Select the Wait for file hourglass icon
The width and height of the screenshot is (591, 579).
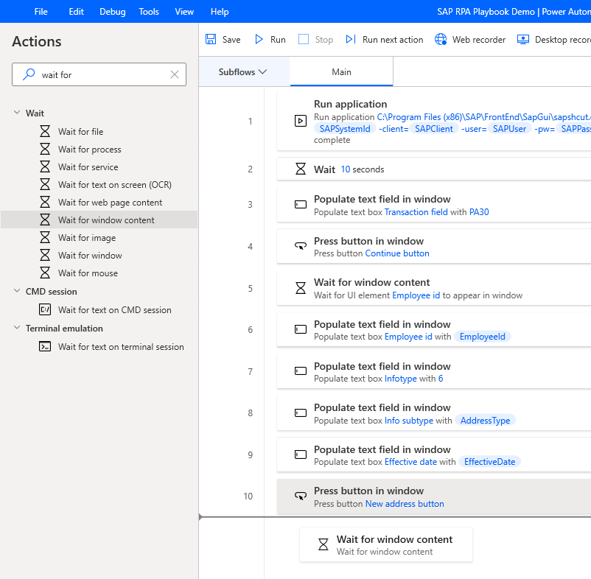point(45,131)
